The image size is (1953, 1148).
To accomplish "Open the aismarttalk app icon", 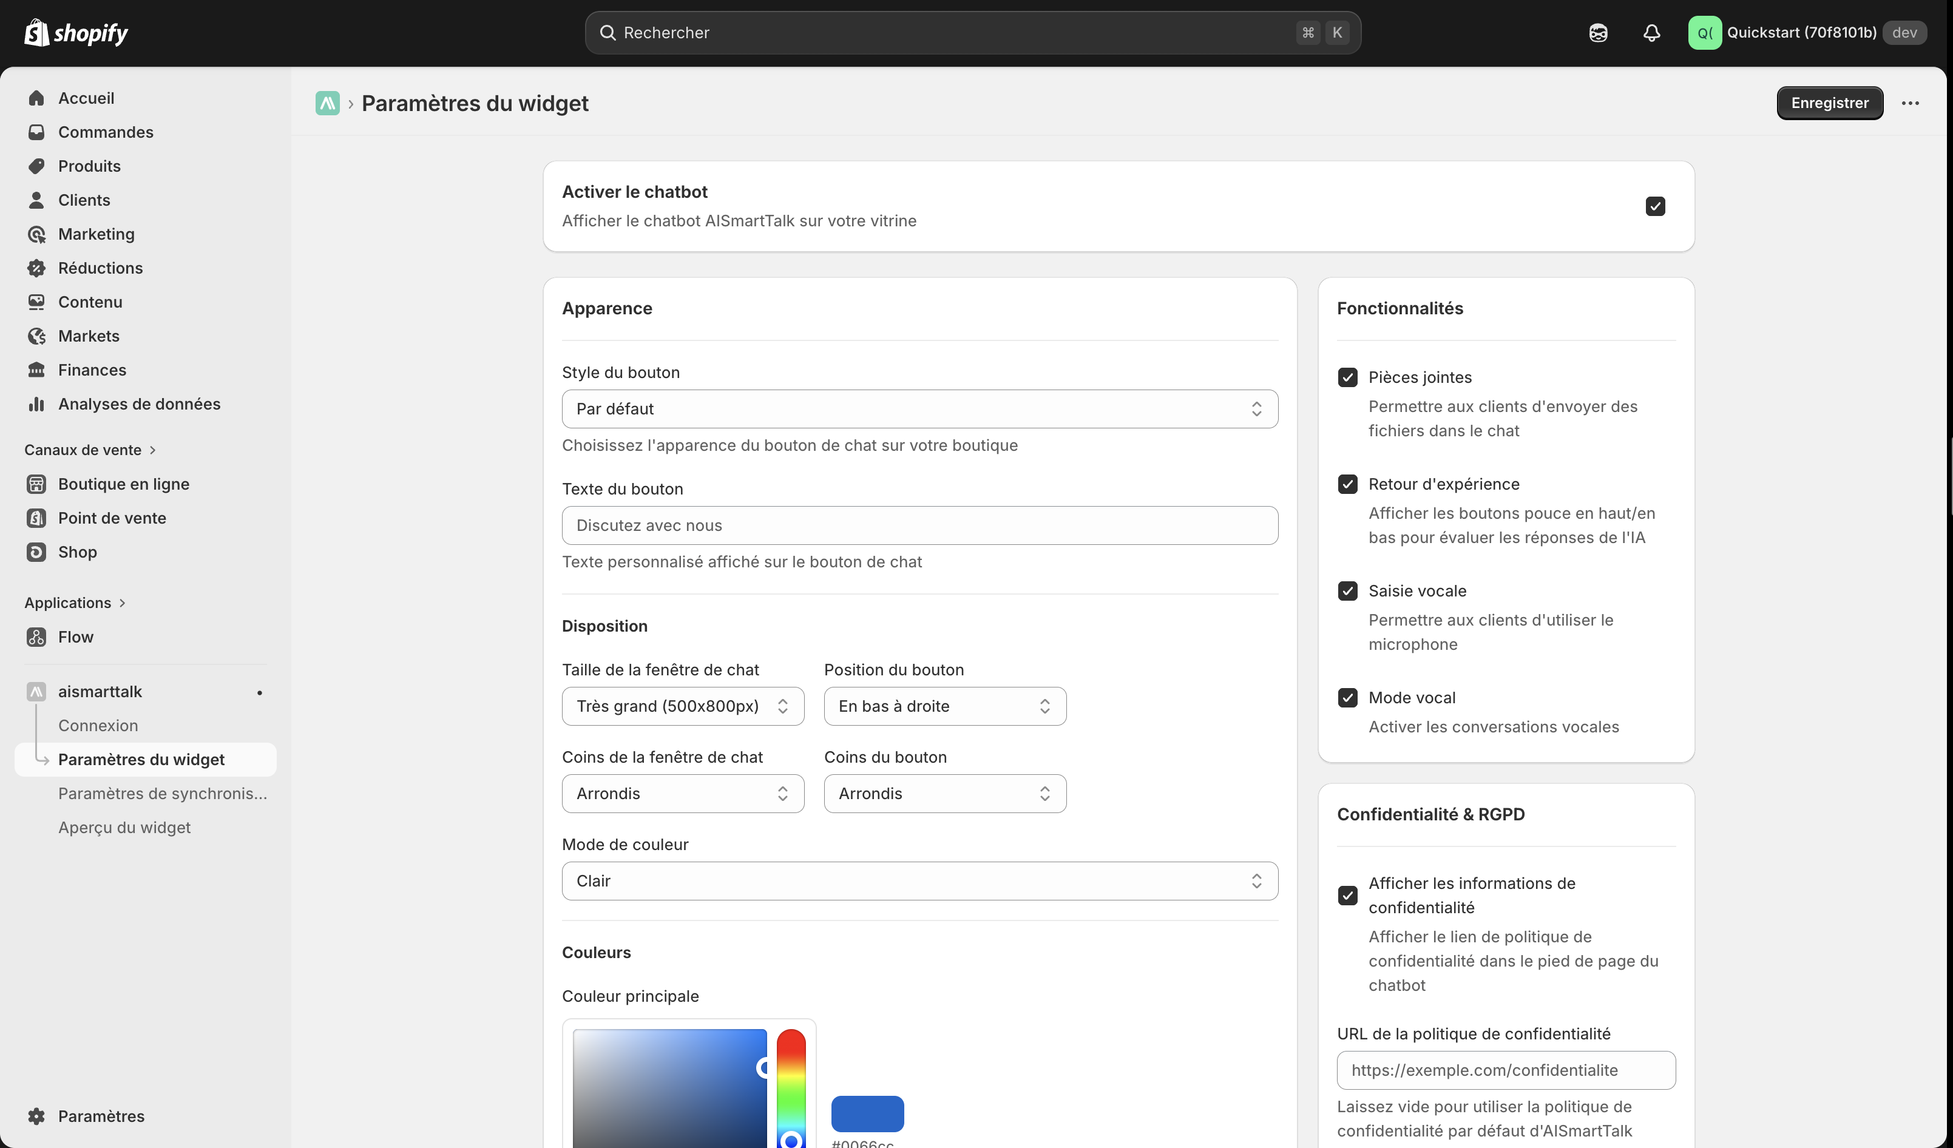I will pos(36,691).
